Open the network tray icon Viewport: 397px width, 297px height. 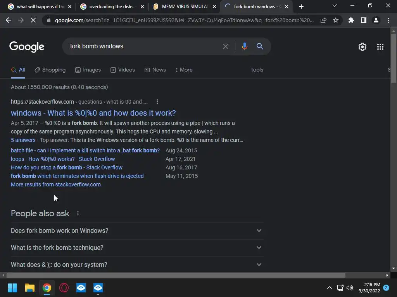340,288
